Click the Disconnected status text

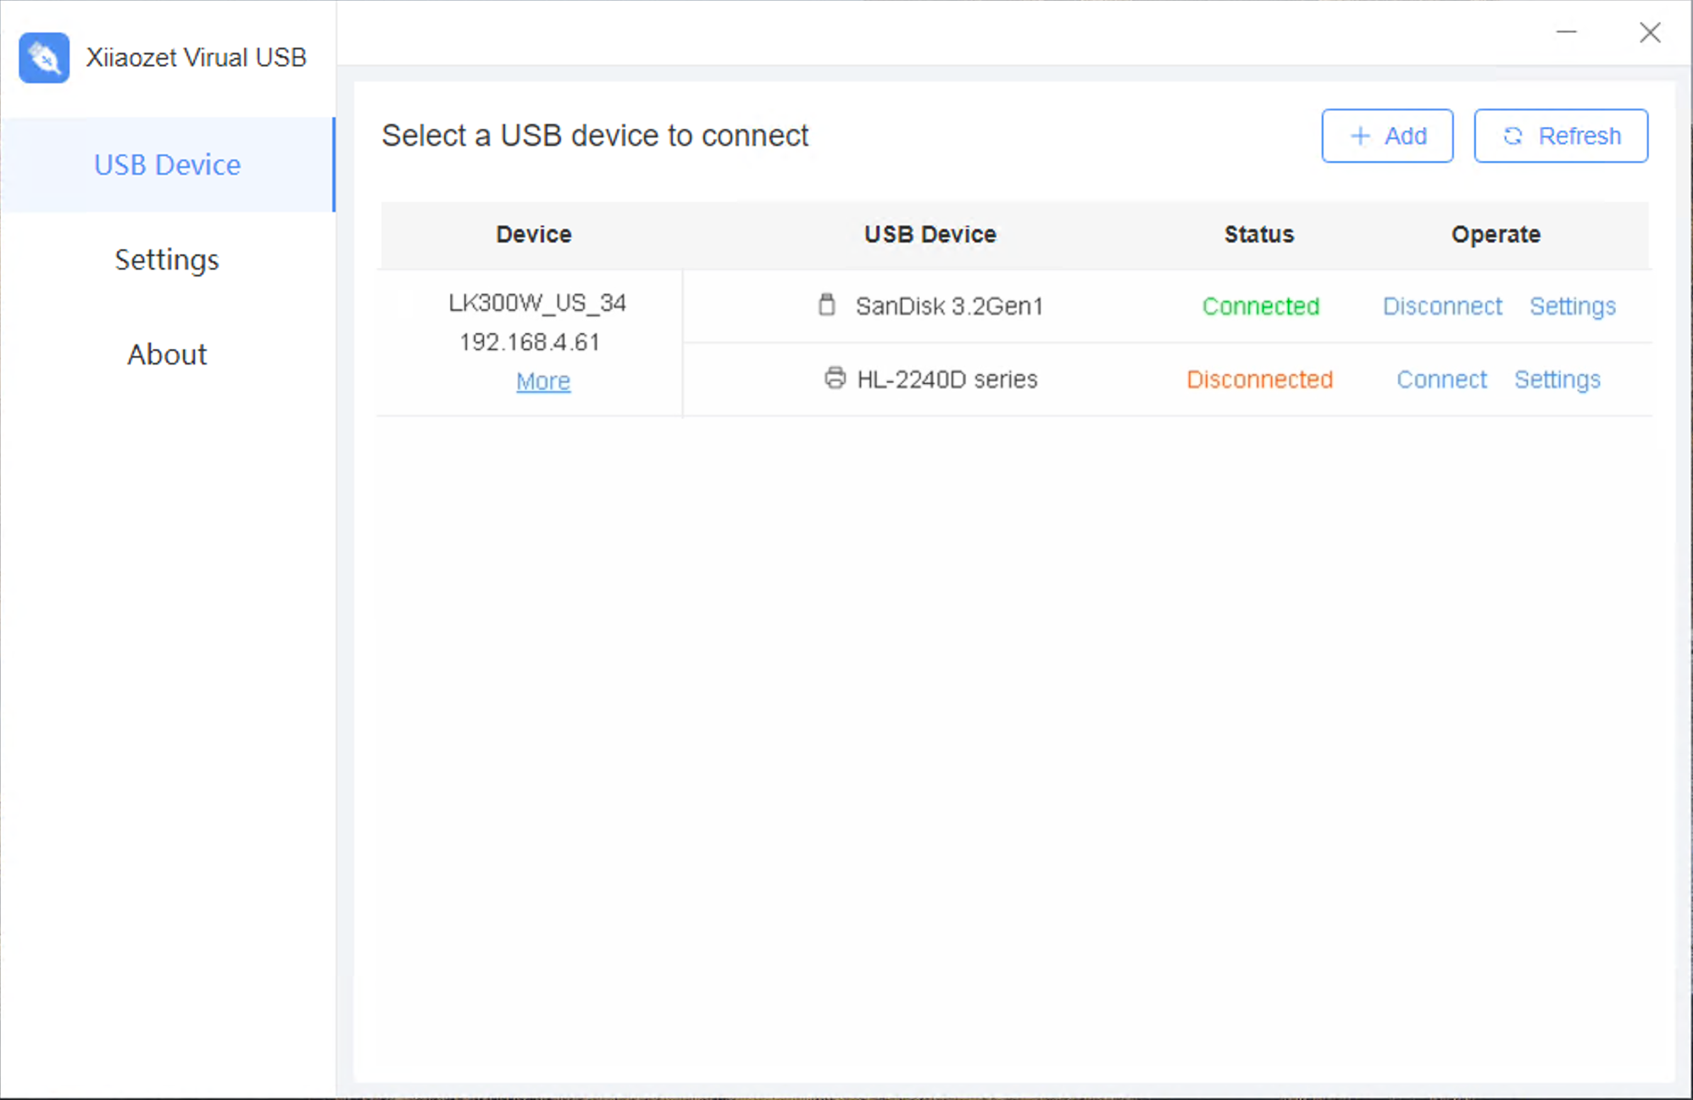1259,380
